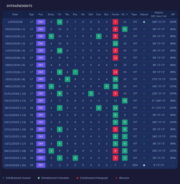Click the Def. column header
This screenshot has height=184, width=180.
[x=91, y=14]
